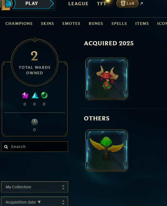Open the My Collection dropdown
The image size is (167, 206).
point(35,187)
